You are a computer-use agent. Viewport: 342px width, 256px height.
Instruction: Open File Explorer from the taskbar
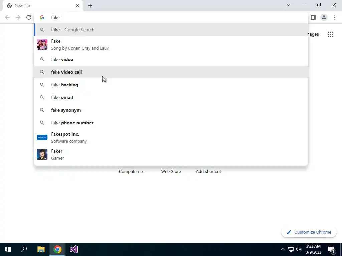click(x=41, y=249)
